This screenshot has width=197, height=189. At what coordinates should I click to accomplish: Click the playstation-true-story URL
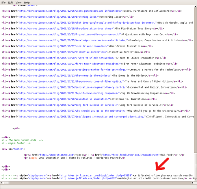(x=67, y=29)
